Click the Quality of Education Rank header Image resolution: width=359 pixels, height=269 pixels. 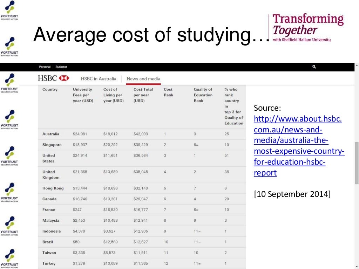tap(203, 95)
